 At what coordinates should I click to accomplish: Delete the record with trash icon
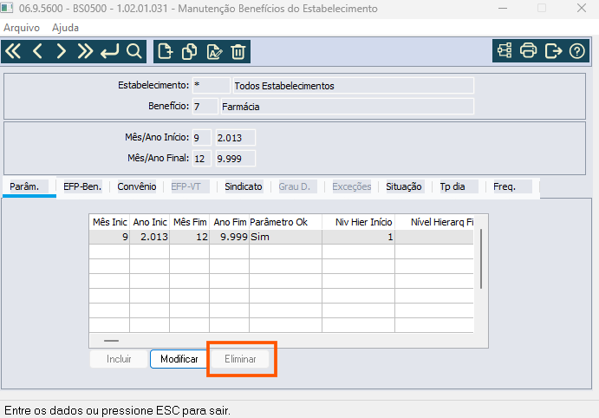[x=238, y=51]
